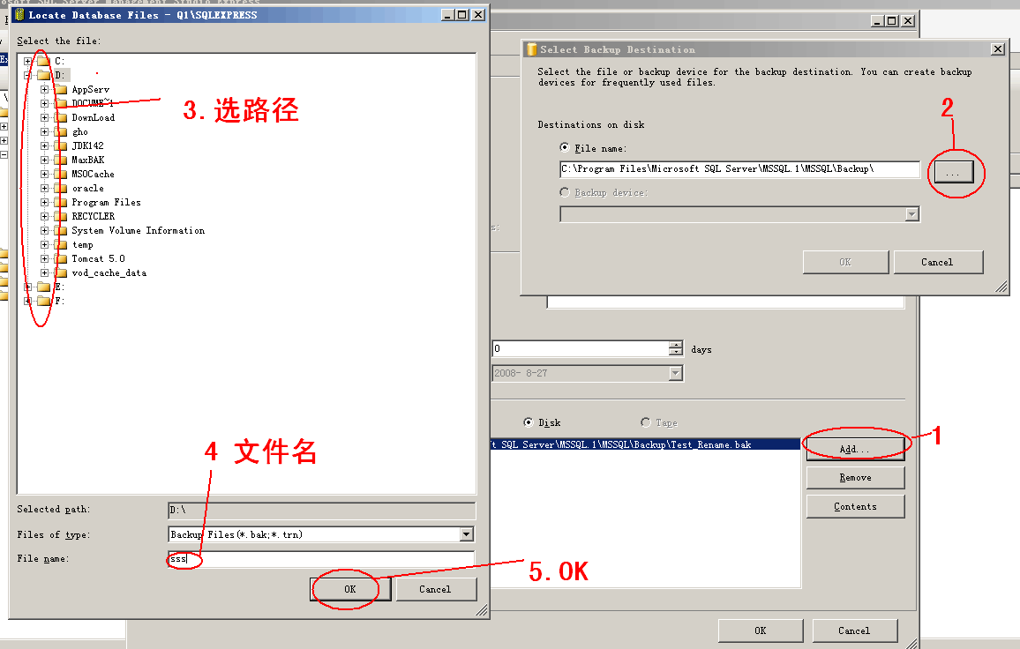
Task: Select the temp folder name
Action: tap(83, 245)
